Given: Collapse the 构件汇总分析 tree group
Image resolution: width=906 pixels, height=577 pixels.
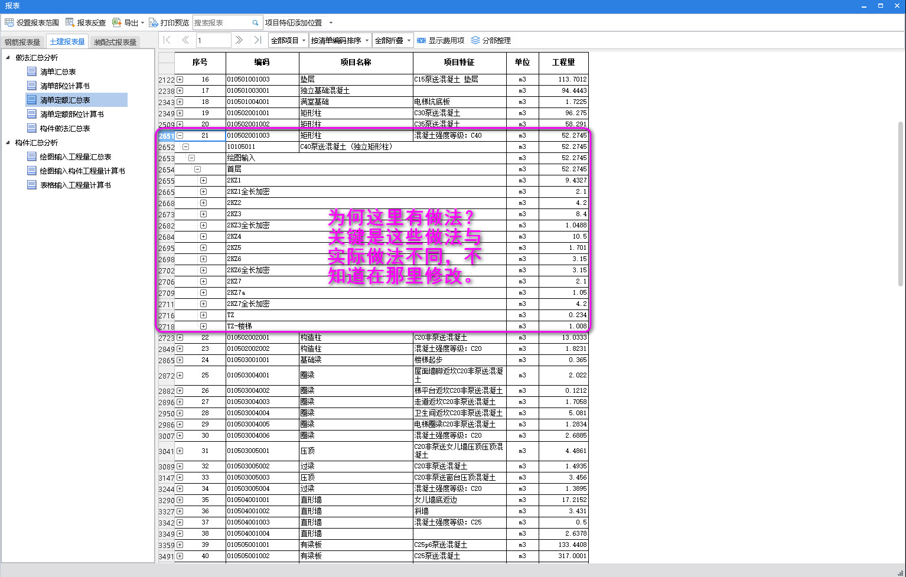Looking at the screenshot, I should point(8,142).
